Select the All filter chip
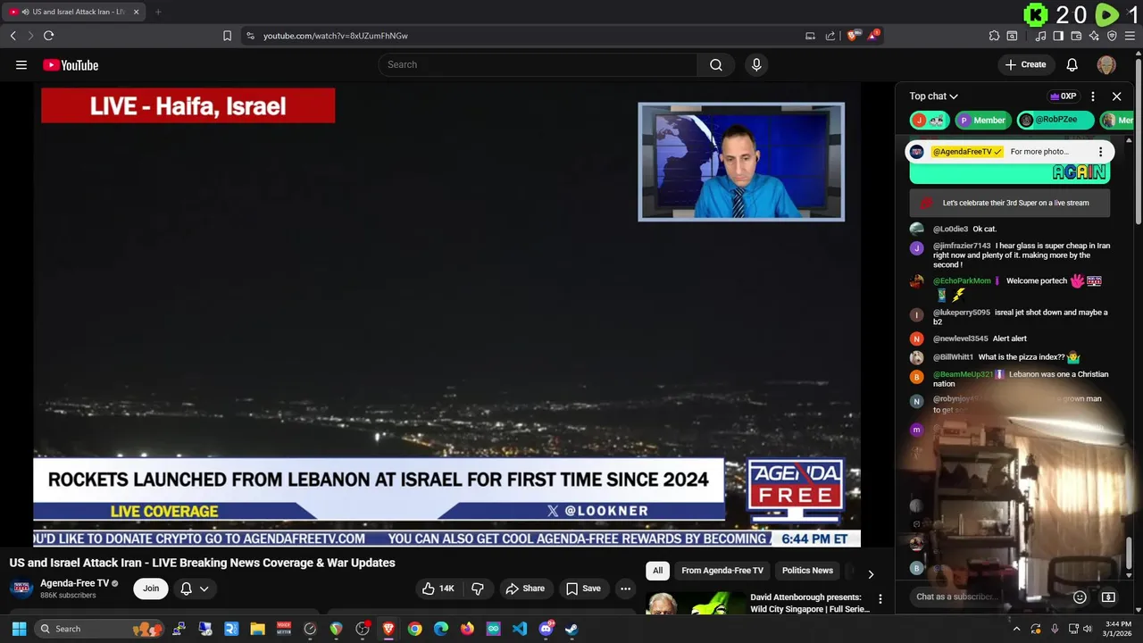Viewport: 1143px width, 643px height. click(x=657, y=571)
